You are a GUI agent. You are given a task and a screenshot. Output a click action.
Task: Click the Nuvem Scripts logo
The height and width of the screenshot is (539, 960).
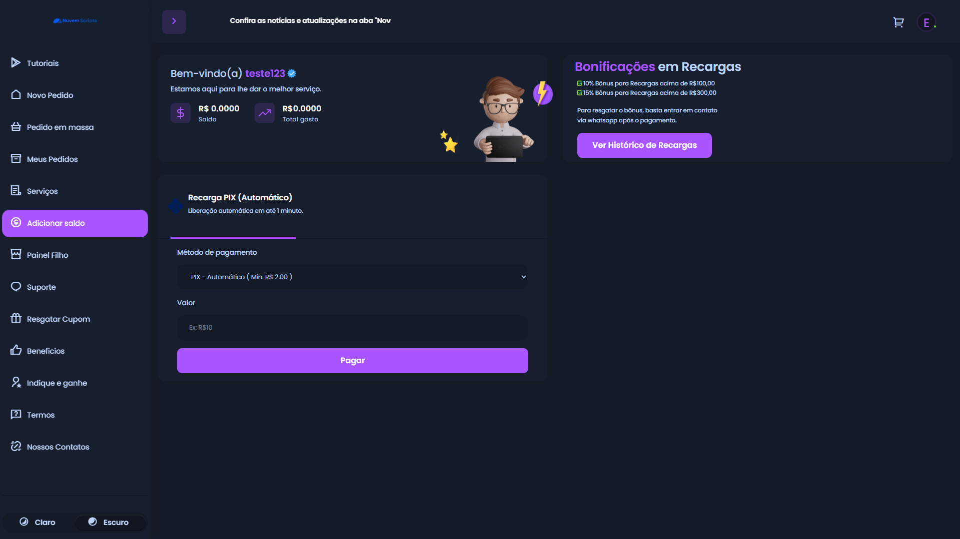click(x=75, y=20)
